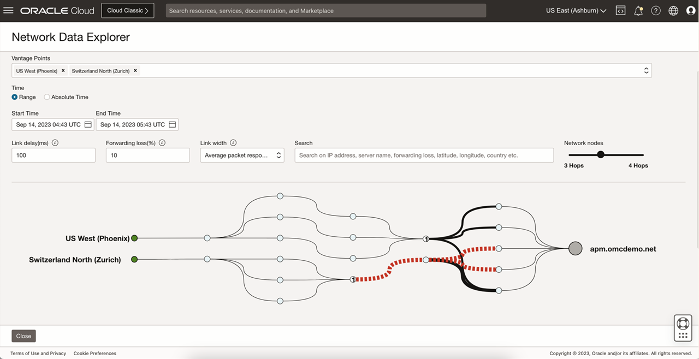The width and height of the screenshot is (699, 359).
Task: Expand the Vantage Points selector
Action: [x=645, y=70]
